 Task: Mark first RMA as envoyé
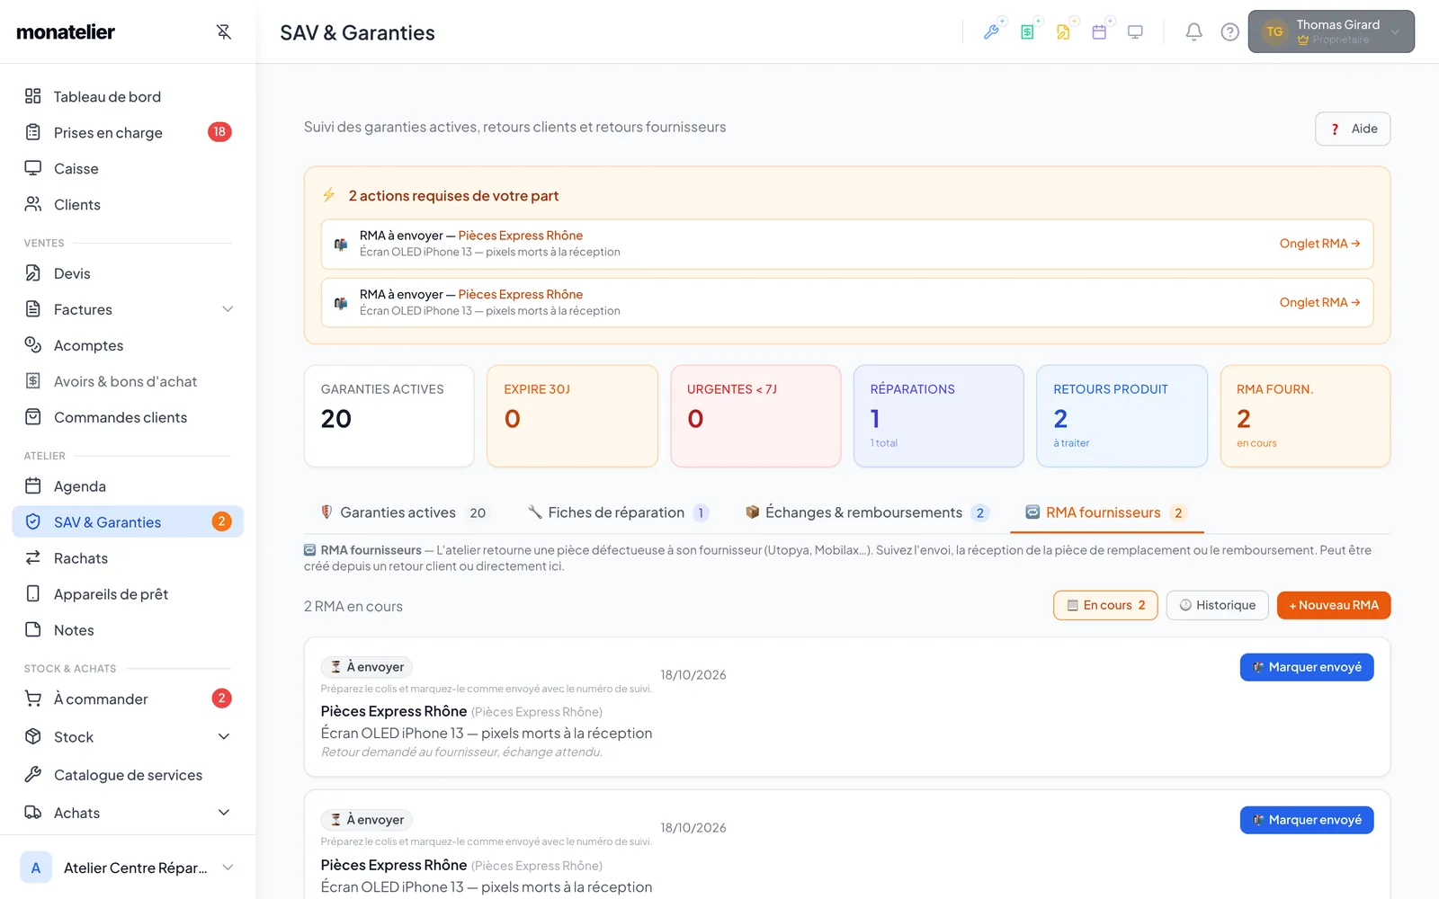pos(1307,667)
